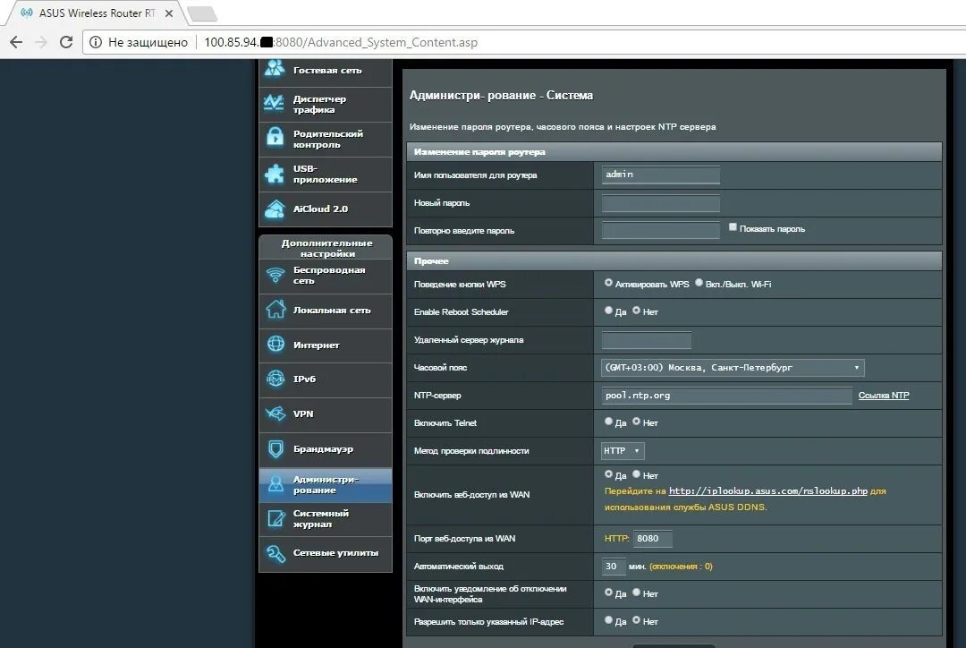Open 'Родительский контроль' menu item
Viewport: 966px width, 648px height.
coord(326,140)
